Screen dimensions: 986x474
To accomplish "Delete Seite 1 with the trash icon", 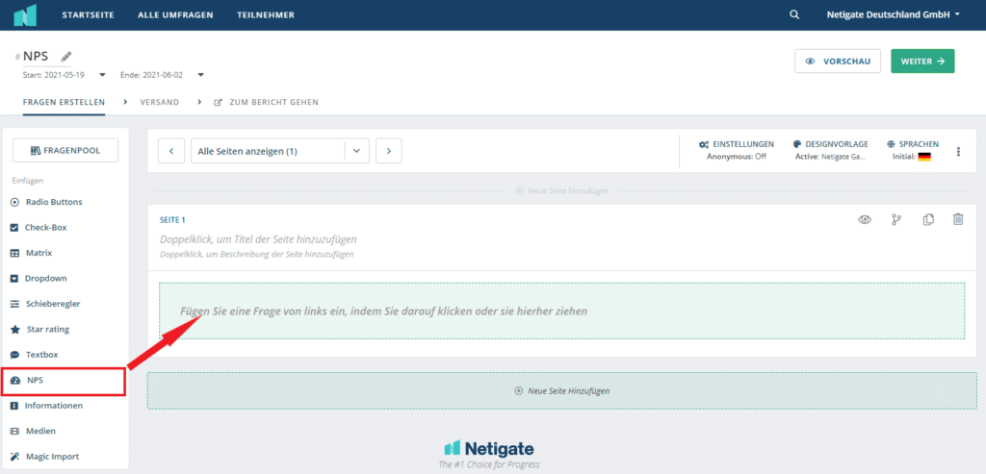I will click(x=958, y=219).
